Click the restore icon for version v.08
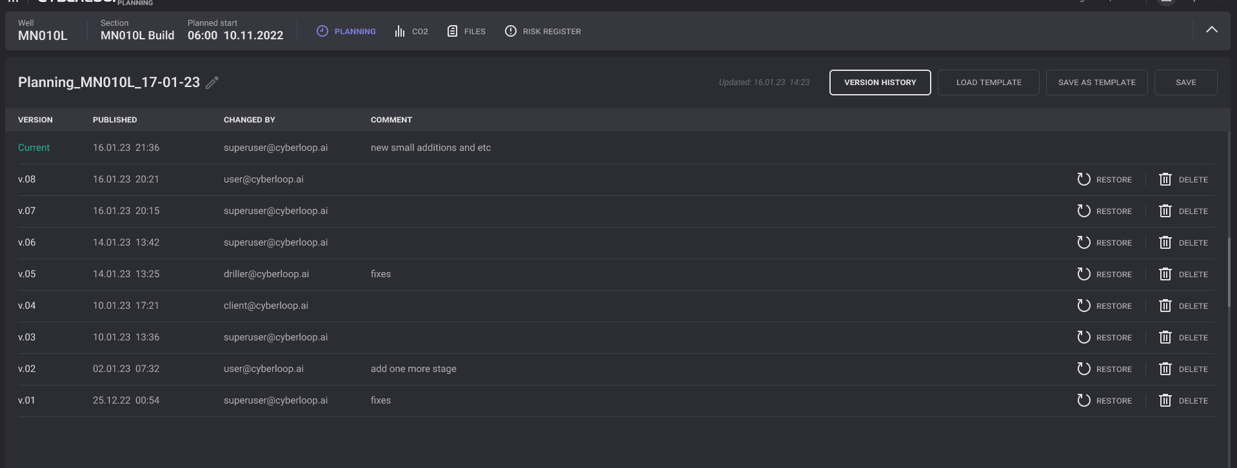The width and height of the screenshot is (1237, 468). point(1084,179)
